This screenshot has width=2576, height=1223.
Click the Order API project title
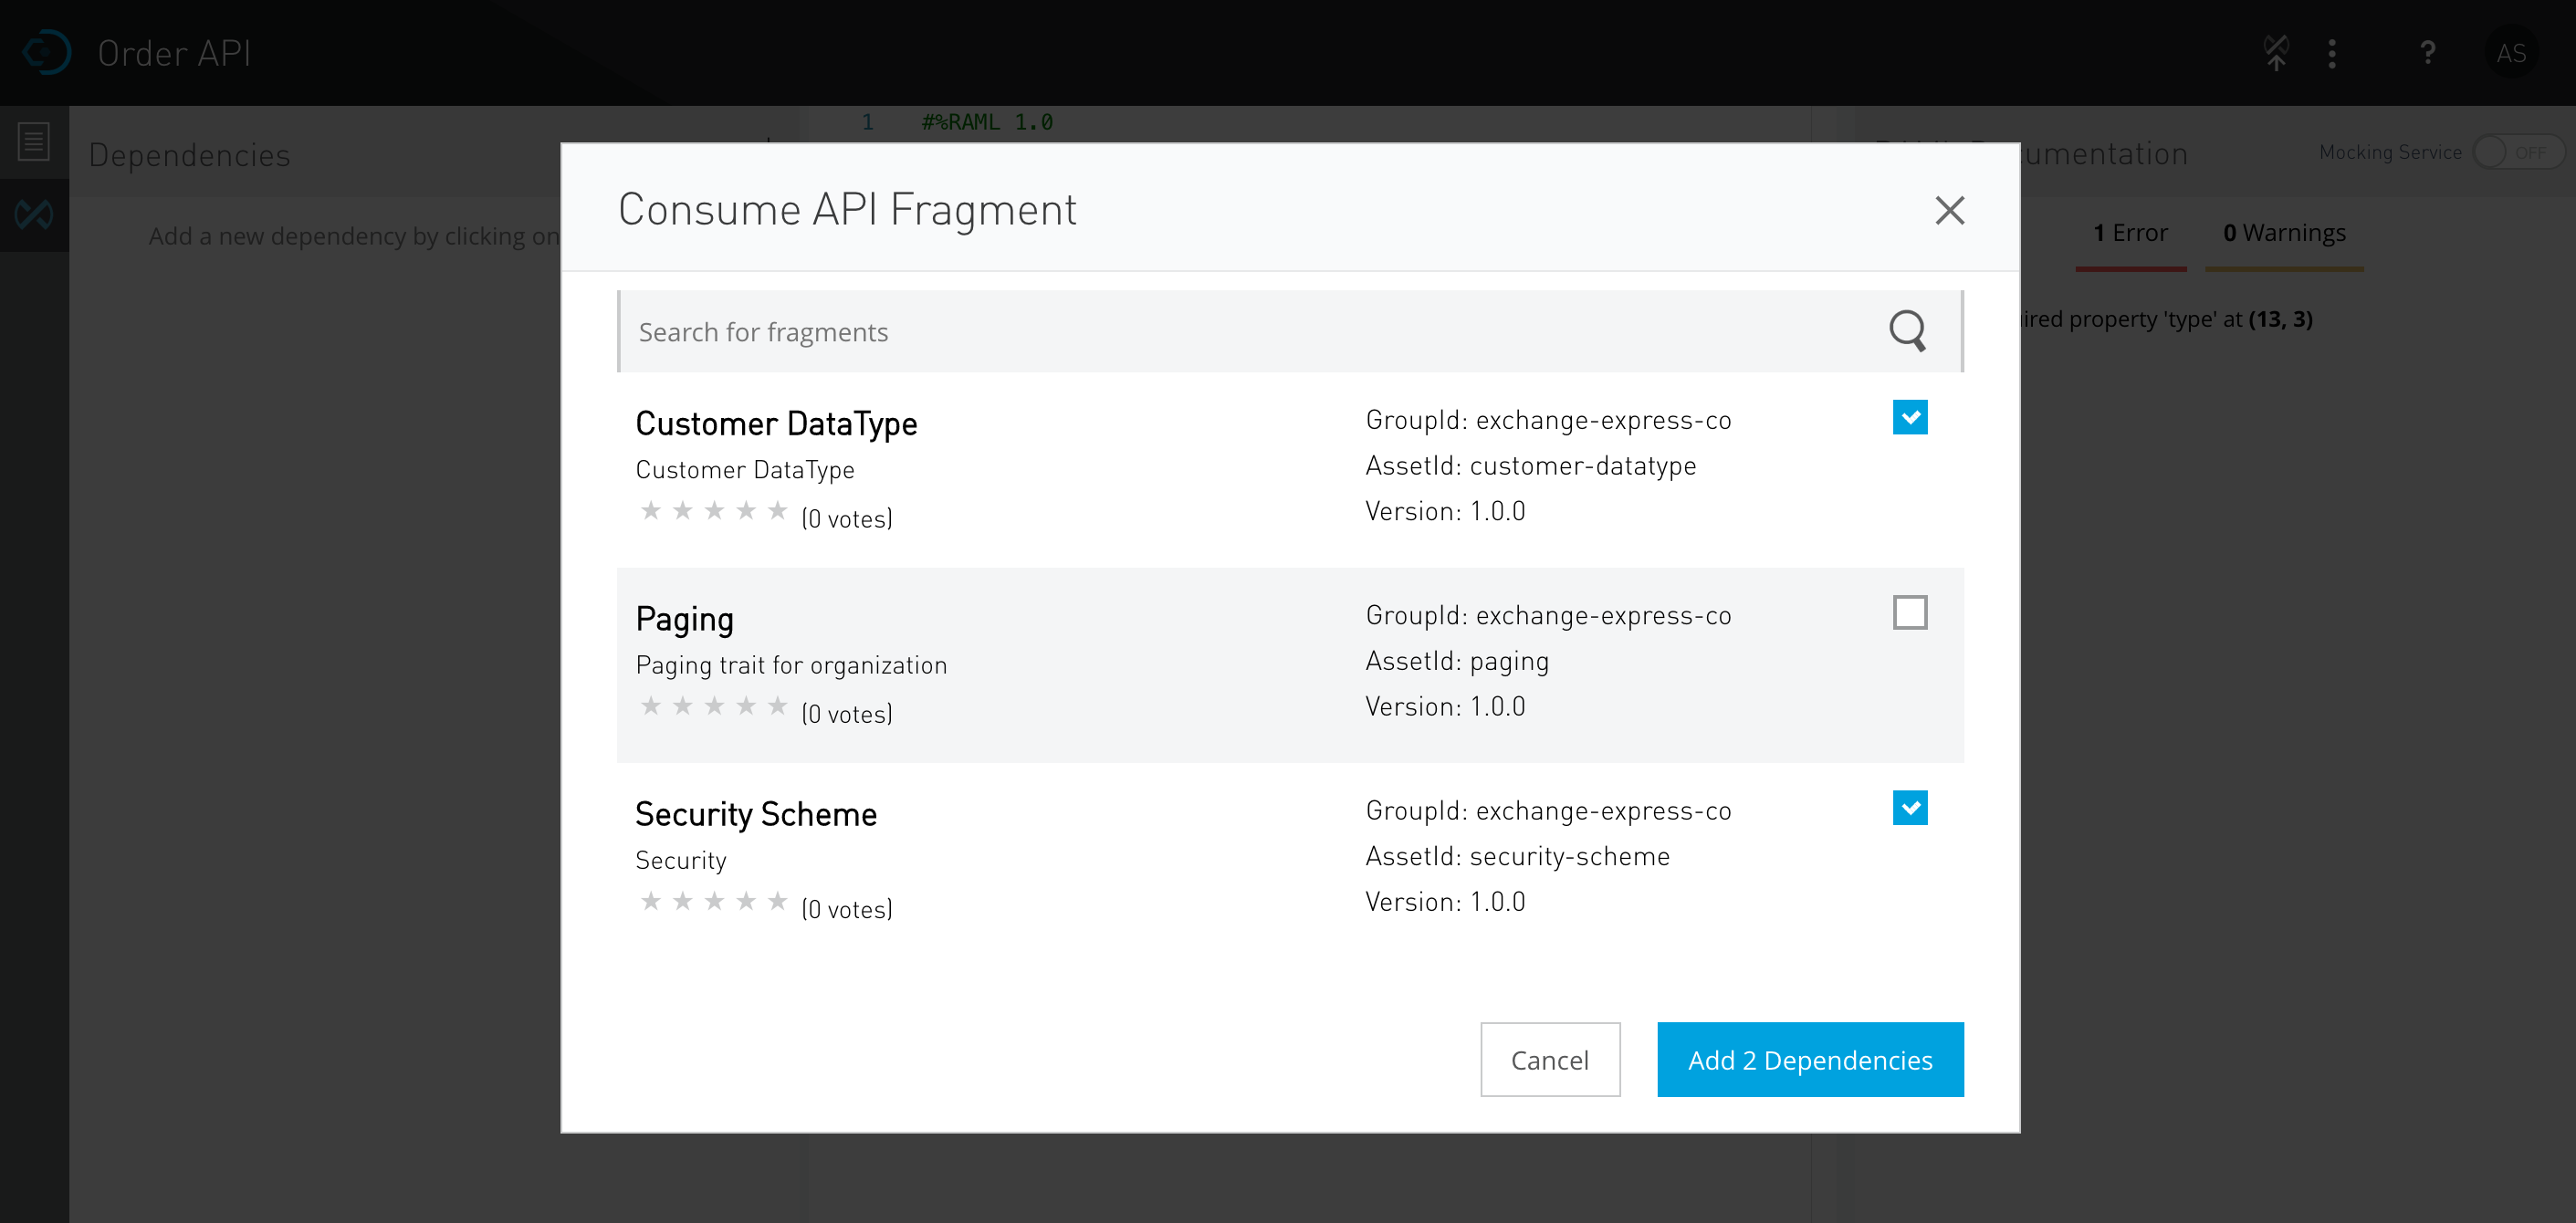[x=174, y=53]
